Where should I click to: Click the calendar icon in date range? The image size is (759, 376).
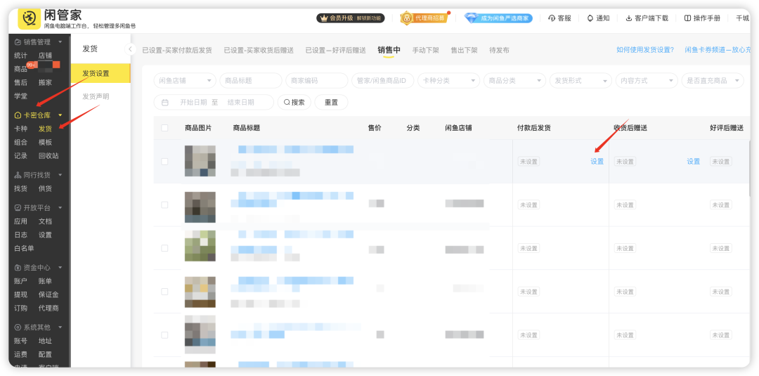(x=165, y=102)
